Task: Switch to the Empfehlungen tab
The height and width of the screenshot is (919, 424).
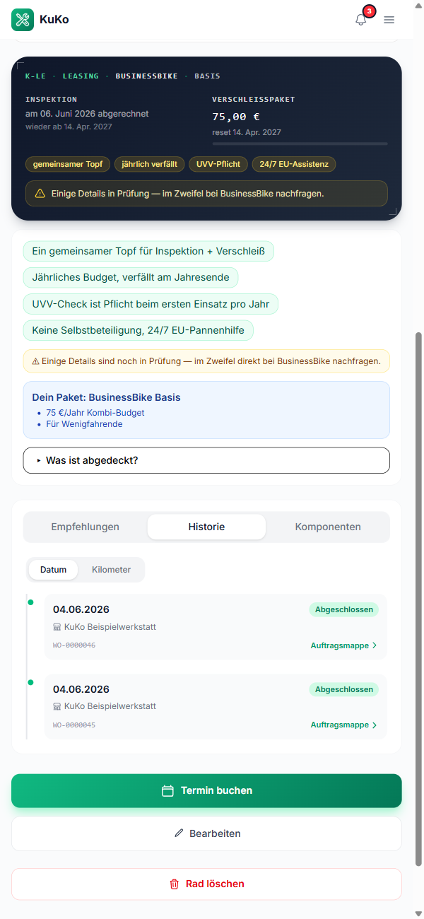Action: point(86,527)
